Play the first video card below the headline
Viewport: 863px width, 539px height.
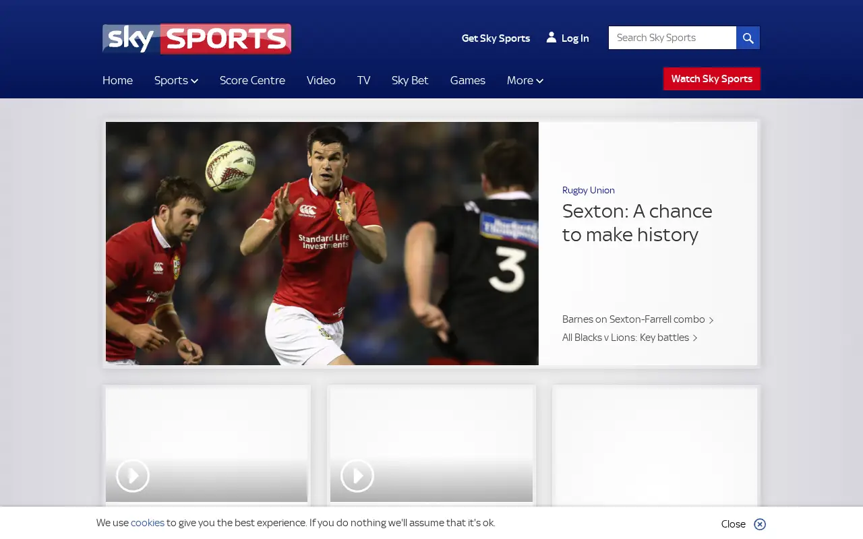click(x=133, y=476)
